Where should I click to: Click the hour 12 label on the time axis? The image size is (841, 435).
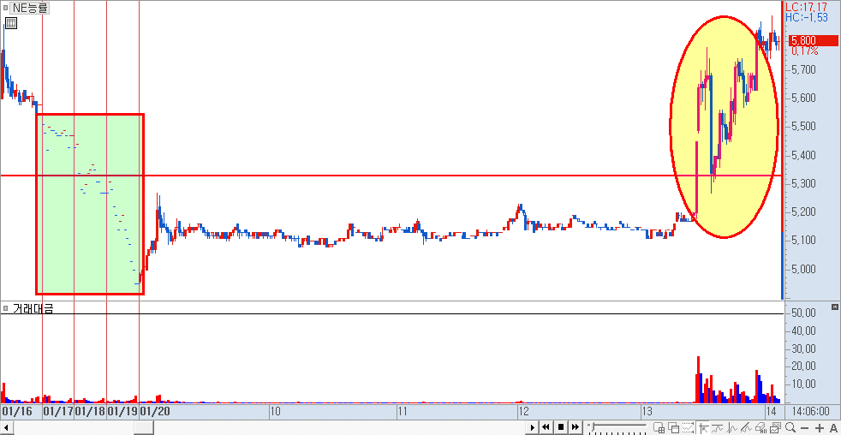[x=523, y=411]
